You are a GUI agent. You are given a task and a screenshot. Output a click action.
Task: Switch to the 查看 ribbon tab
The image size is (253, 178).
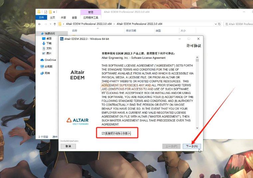[x=74, y=18]
